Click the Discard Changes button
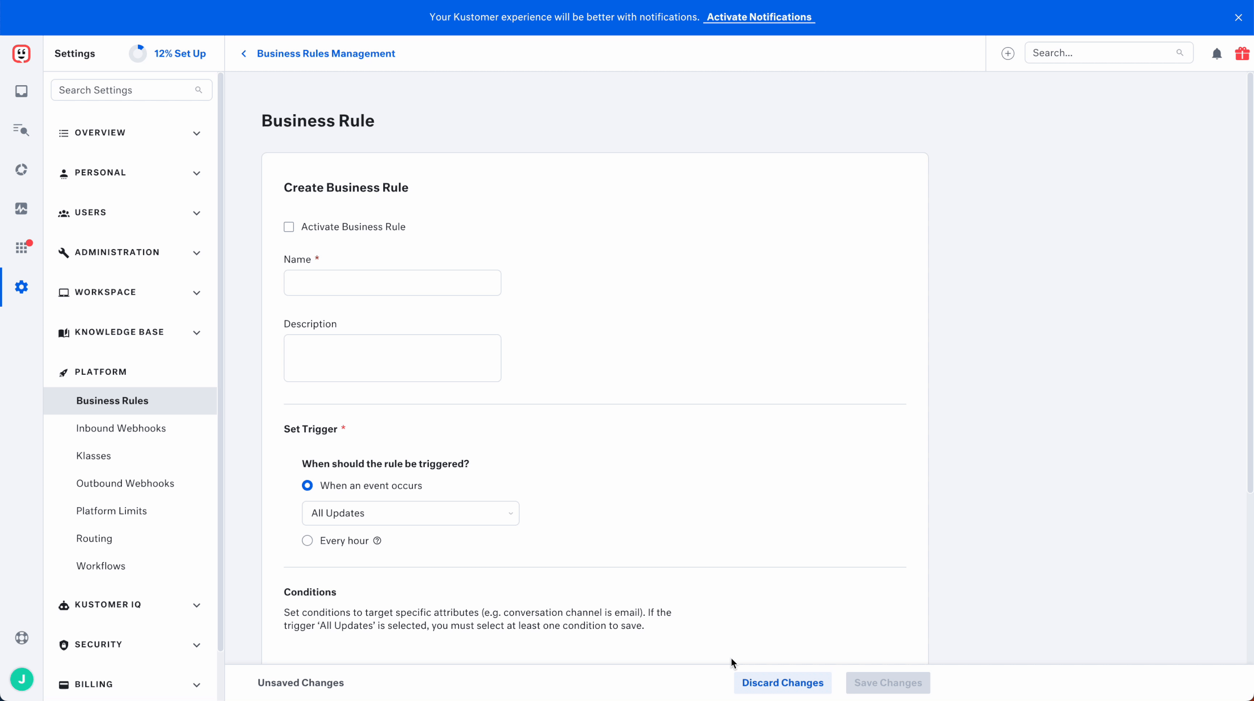This screenshot has height=701, width=1254. pos(782,683)
